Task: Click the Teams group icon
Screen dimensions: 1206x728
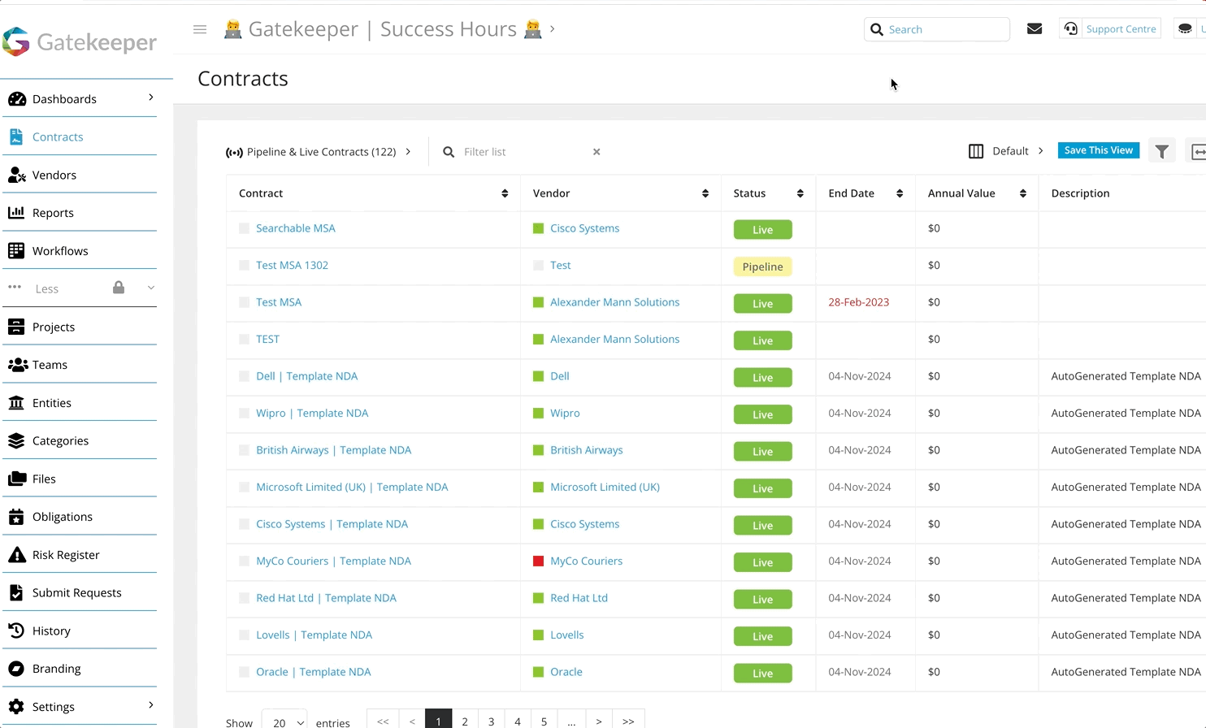Action: [x=18, y=365]
